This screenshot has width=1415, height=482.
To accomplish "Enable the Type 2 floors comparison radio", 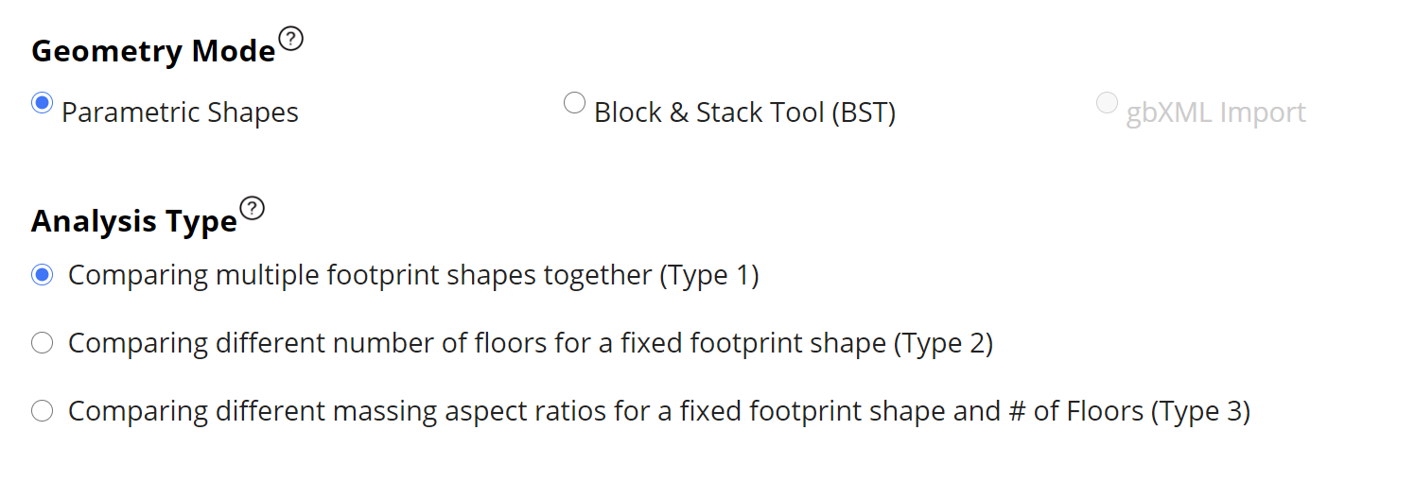I will coord(42,343).
